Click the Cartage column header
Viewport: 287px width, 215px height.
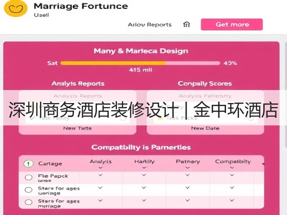[x=50, y=163]
